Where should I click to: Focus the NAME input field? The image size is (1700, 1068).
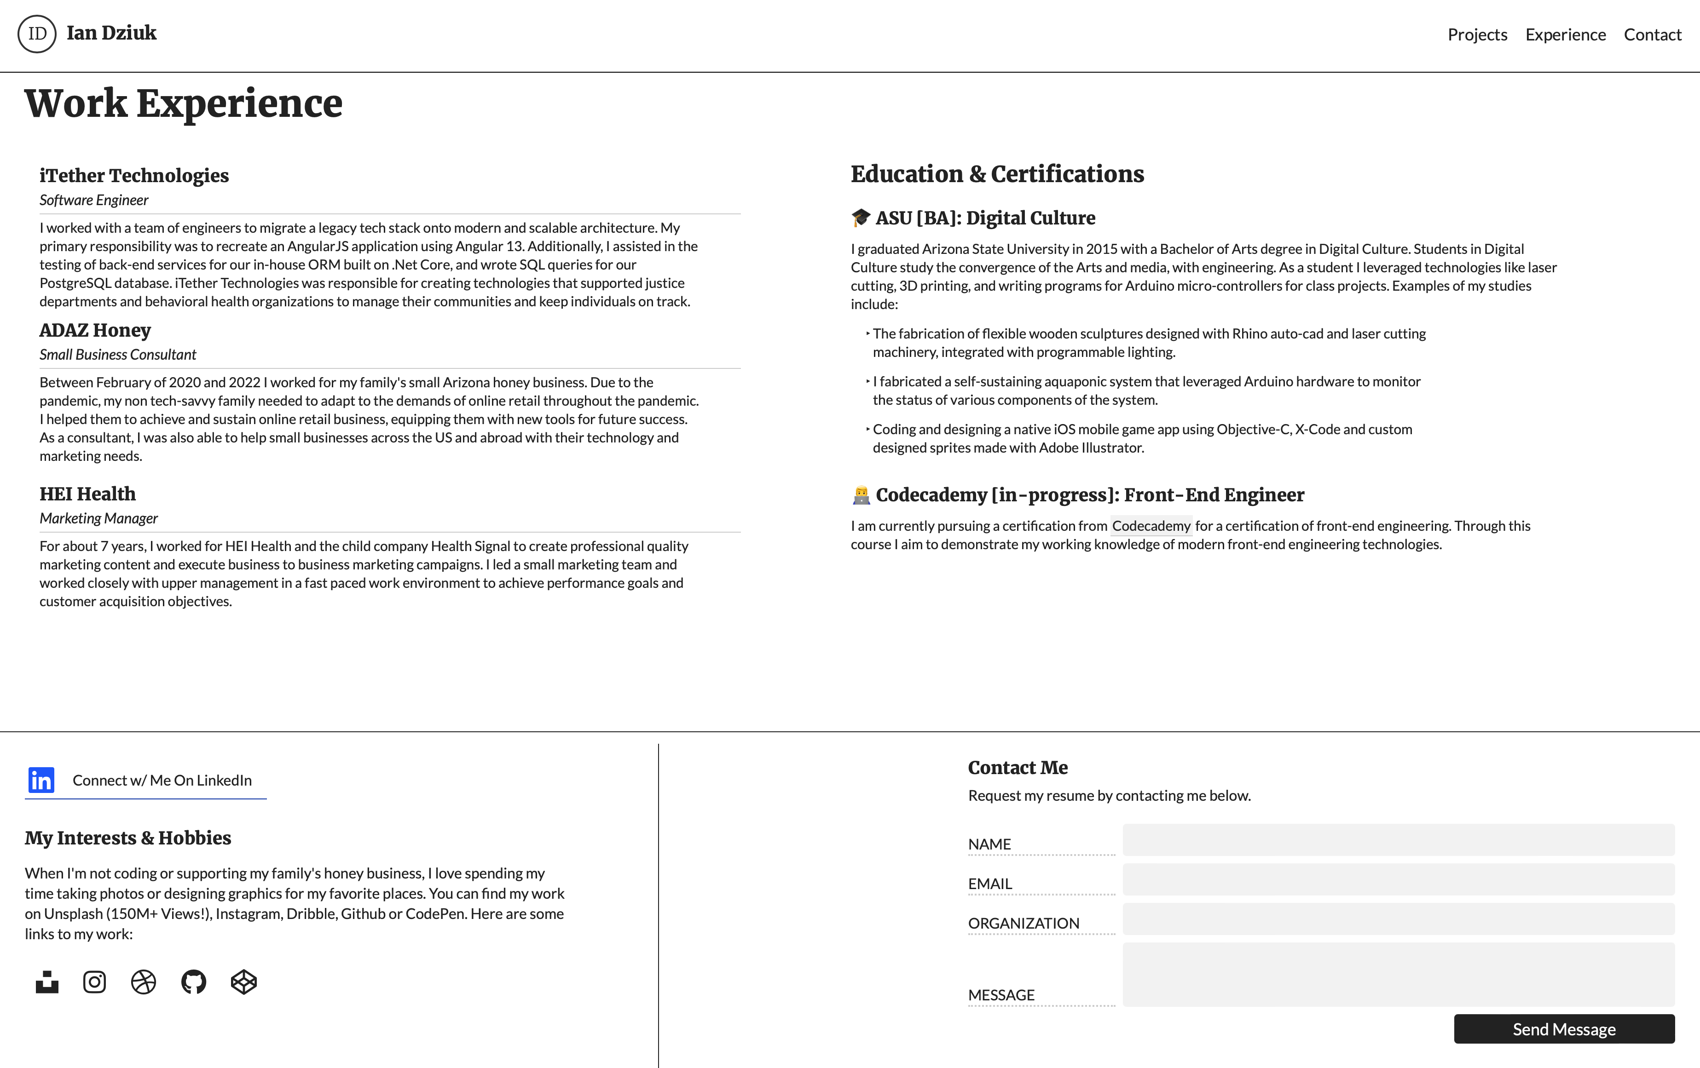point(1398,840)
